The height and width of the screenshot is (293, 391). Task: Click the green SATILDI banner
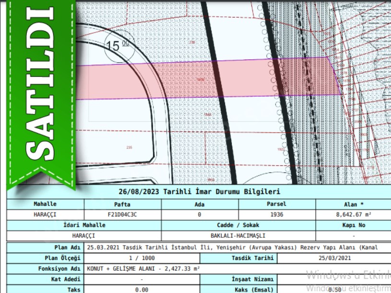[40, 91]
